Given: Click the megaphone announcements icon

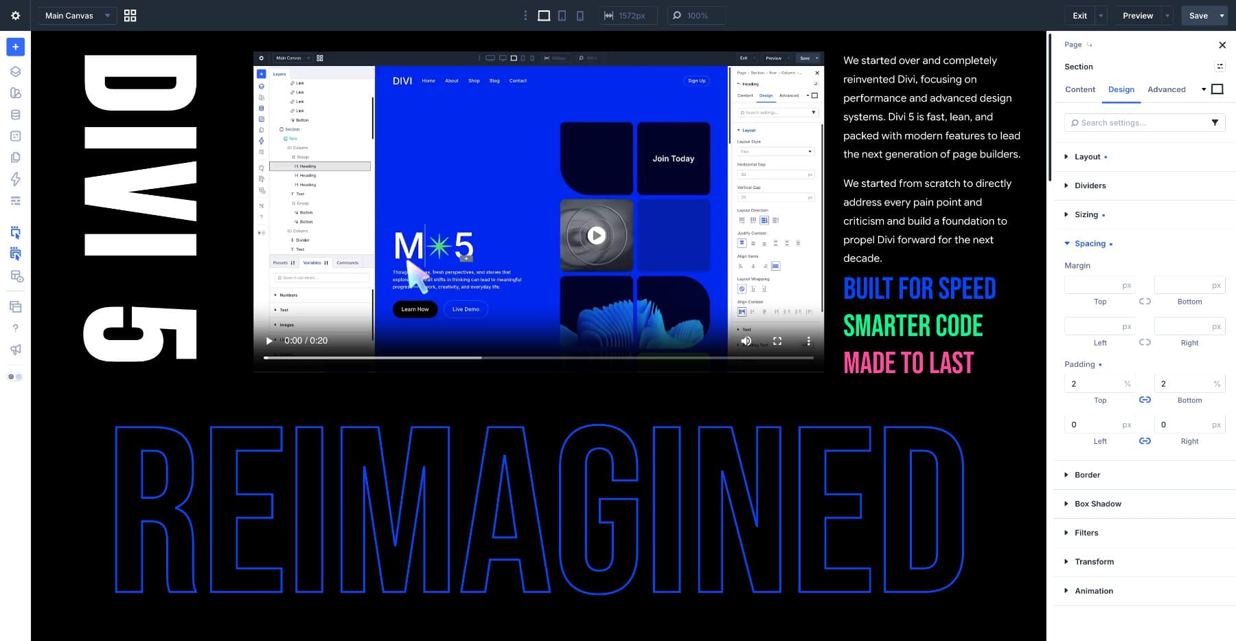Looking at the screenshot, I should click(x=15, y=350).
